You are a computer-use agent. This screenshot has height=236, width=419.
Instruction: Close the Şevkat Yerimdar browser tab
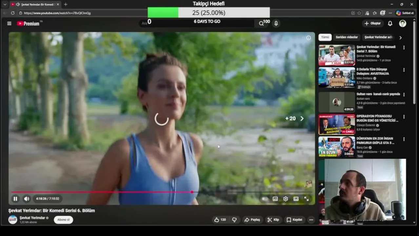point(58,4)
